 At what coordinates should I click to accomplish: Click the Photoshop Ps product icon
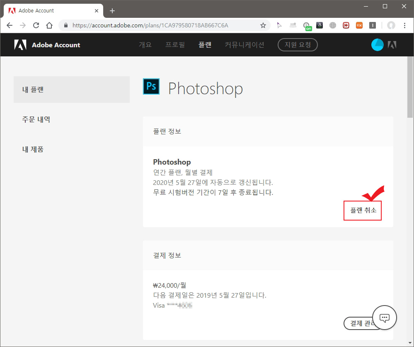click(151, 86)
